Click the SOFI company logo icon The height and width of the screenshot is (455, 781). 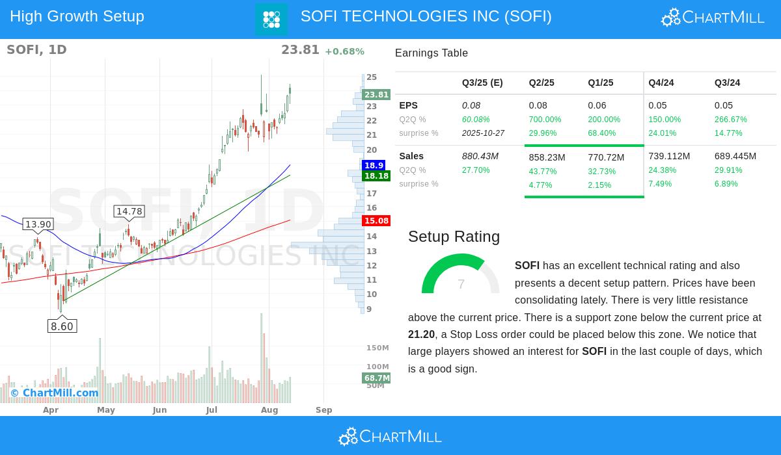(x=271, y=19)
